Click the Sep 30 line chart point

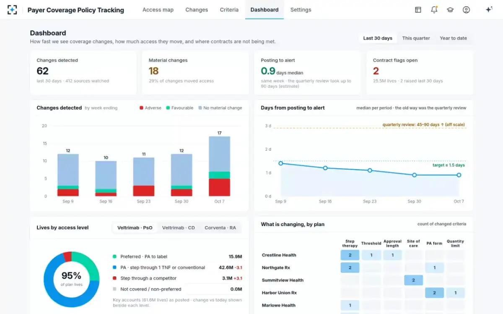pos(415,175)
